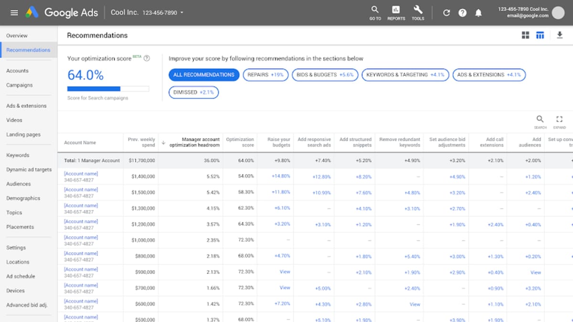Screen dimensions: 573x322
Task: Expand the table to full screen
Action: 559,119
